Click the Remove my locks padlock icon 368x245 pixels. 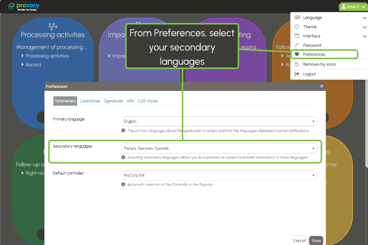point(297,64)
